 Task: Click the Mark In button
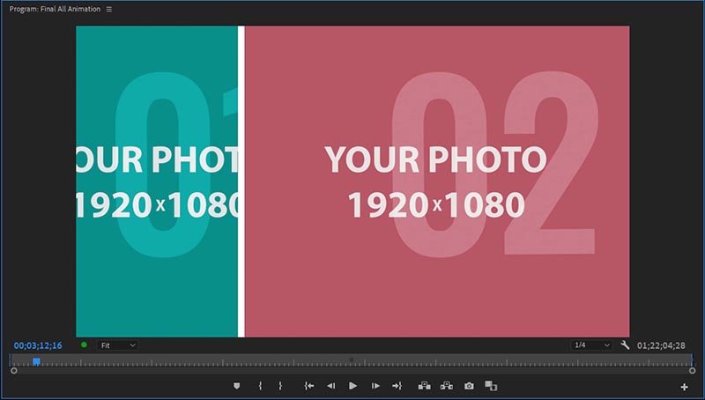[260, 386]
